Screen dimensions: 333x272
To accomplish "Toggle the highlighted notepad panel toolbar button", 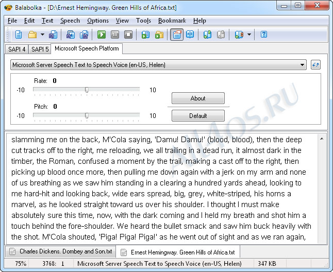I will pos(177,35).
